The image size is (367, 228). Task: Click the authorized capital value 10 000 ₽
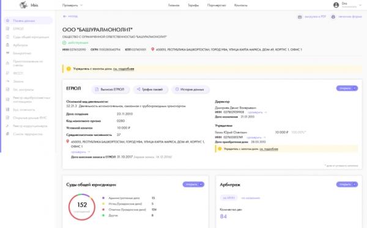click(124, 128)
